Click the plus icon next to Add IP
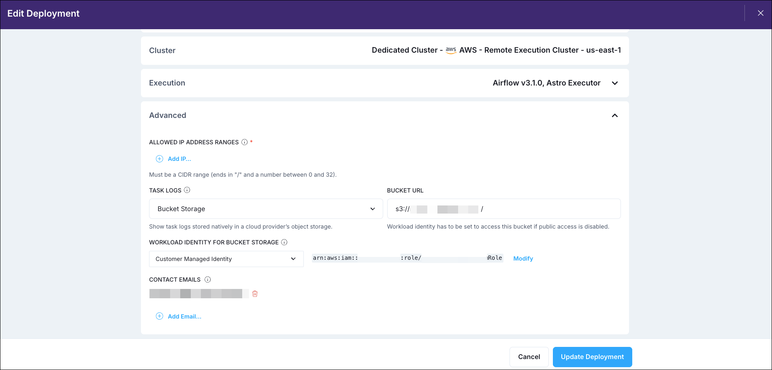Screen dimensions: 772x370 (159, 158)
